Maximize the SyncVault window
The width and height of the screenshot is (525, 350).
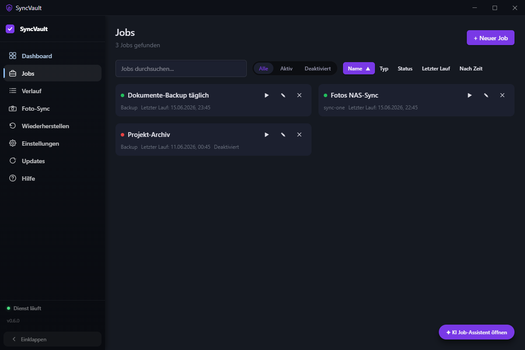tap(495, 8)
